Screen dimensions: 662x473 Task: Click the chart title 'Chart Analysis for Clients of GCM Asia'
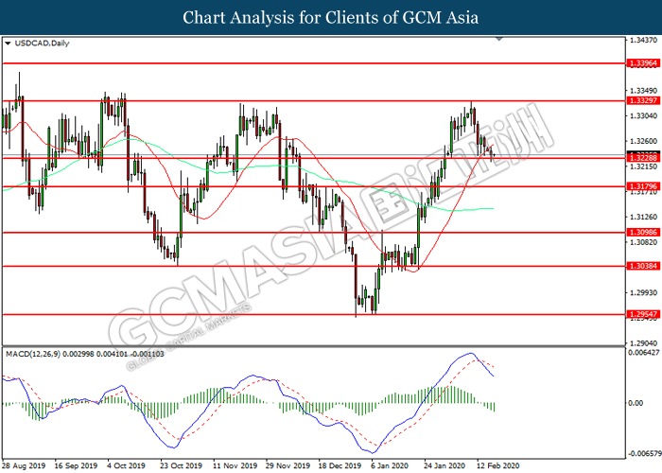point(331,17)
